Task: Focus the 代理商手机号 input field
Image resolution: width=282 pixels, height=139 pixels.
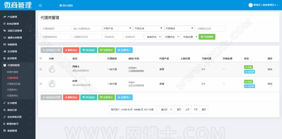Action: [x=87, y=37]
